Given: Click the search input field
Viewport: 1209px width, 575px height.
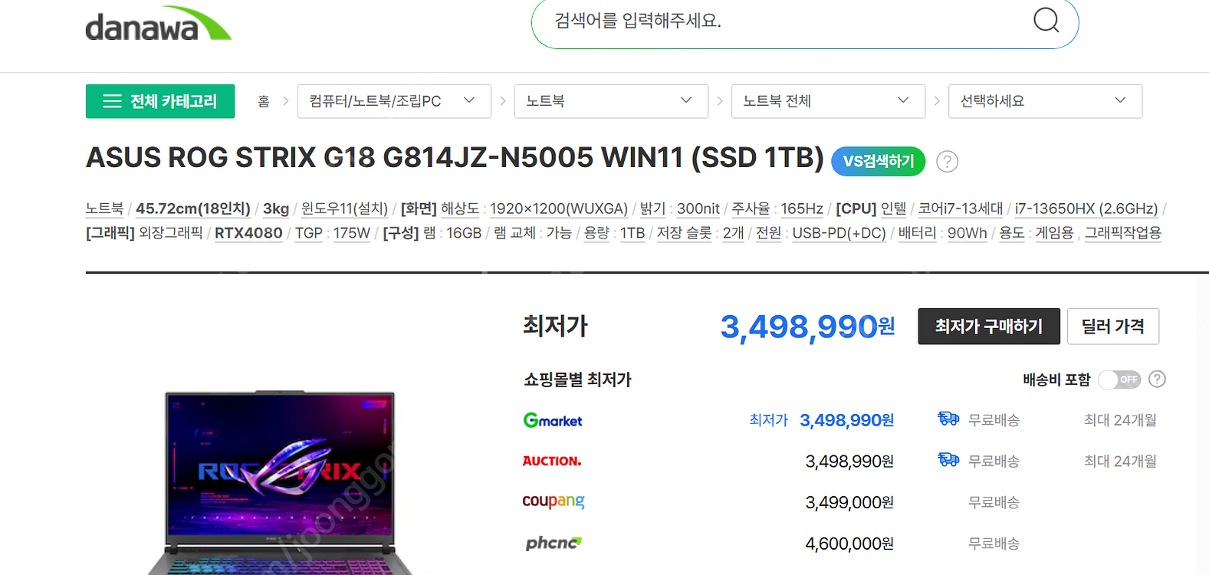Looking at the screenshot, I should (782, 21).
